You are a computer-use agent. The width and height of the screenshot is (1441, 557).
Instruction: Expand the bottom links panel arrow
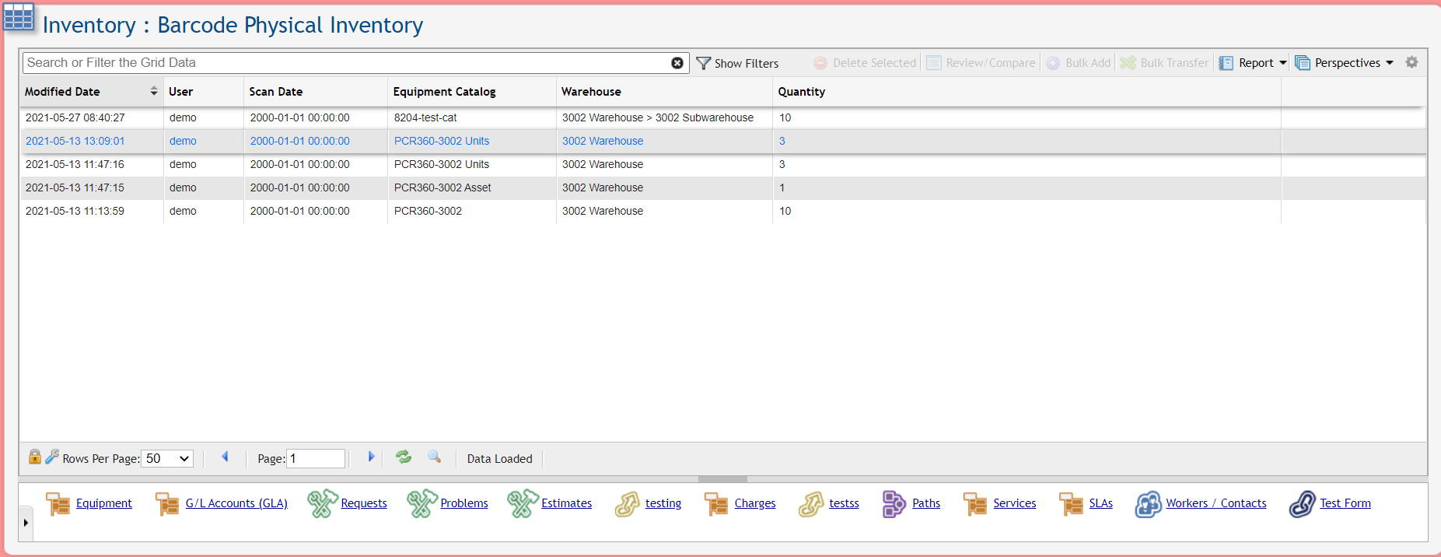click(x=26, y=523)
